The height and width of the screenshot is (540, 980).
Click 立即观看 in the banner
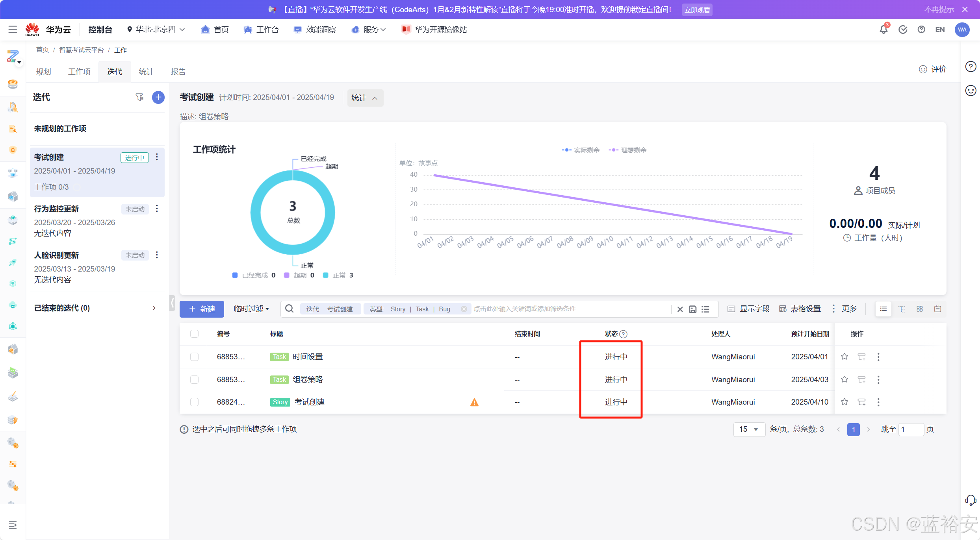tap(697, 10)
